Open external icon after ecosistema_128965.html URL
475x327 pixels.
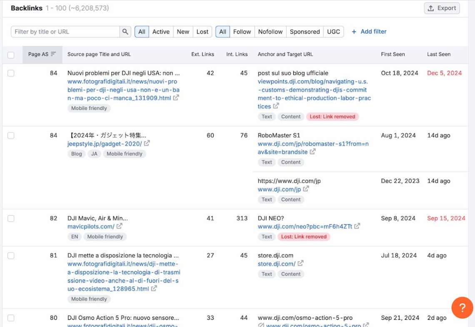pyautogui.click(x=154, y=288)
